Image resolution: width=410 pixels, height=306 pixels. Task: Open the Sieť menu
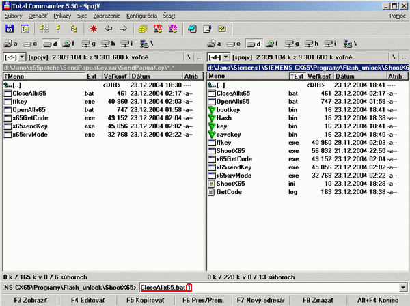point(82,16)
